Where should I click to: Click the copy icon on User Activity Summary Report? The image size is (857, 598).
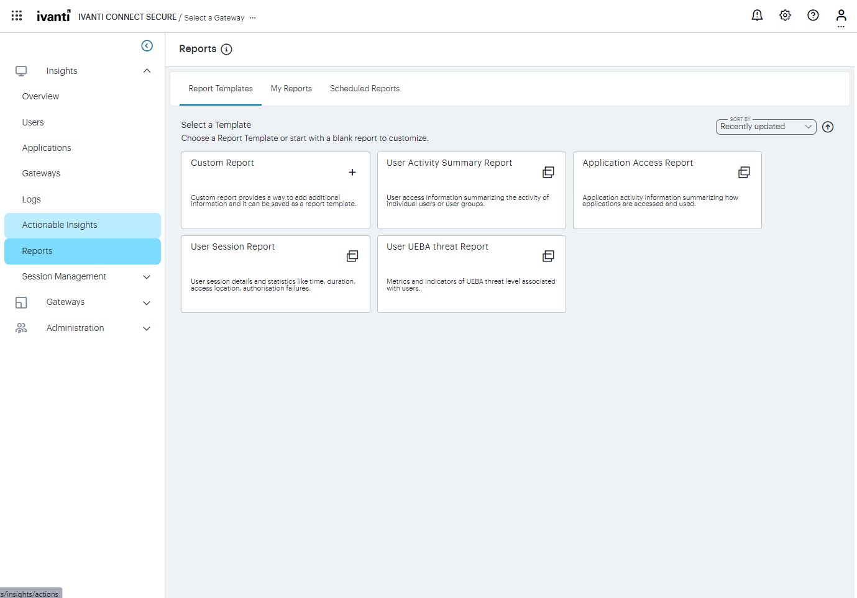point(548,171)
